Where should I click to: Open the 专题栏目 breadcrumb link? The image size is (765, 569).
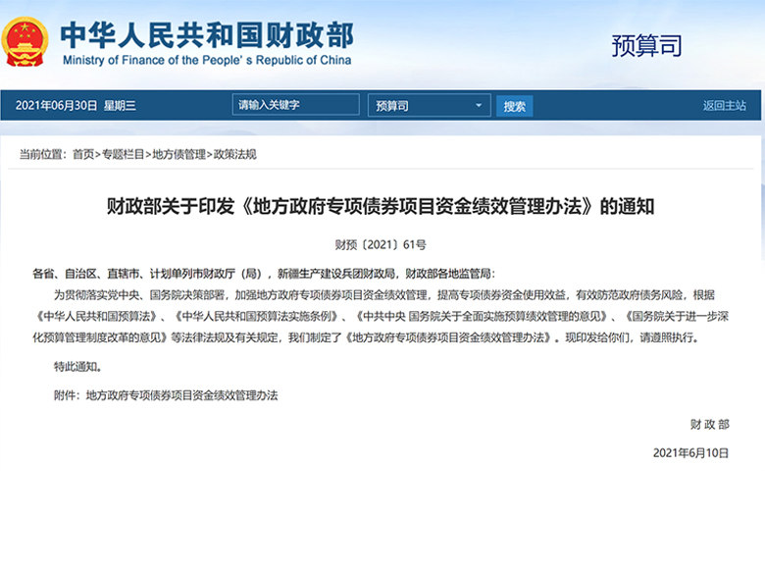(x=123, y=155)
